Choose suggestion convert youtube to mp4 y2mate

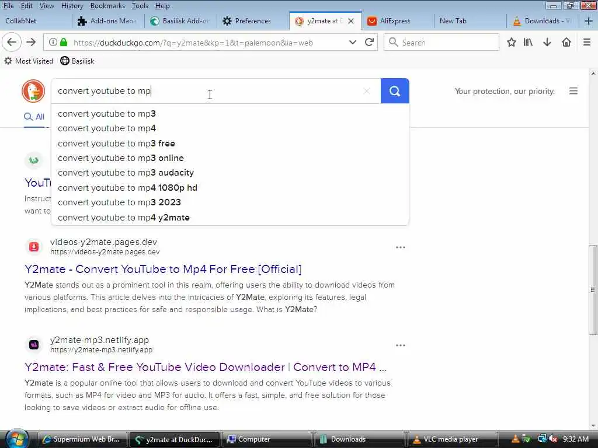click(x=230, y=218)
